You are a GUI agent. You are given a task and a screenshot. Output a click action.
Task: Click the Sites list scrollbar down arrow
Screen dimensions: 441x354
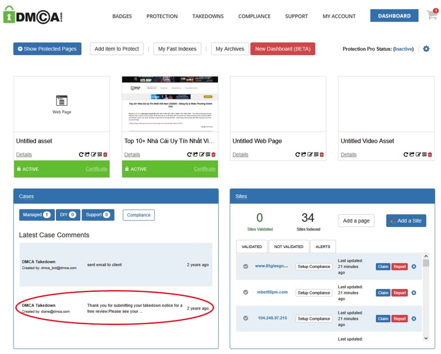(x=426, y=338)
